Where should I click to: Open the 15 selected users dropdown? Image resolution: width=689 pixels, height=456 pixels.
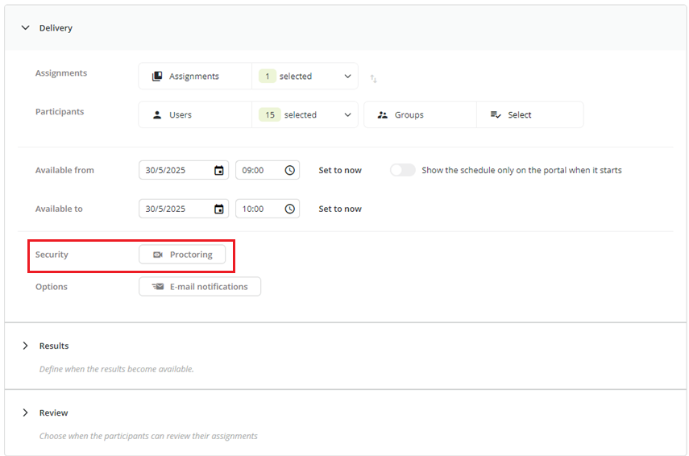click(x=305, y=115)
